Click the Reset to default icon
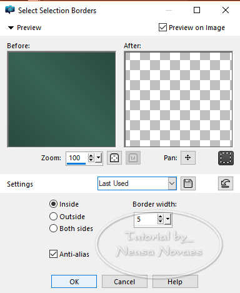This screenshot has width=240, height=293. tap(226, 183)
